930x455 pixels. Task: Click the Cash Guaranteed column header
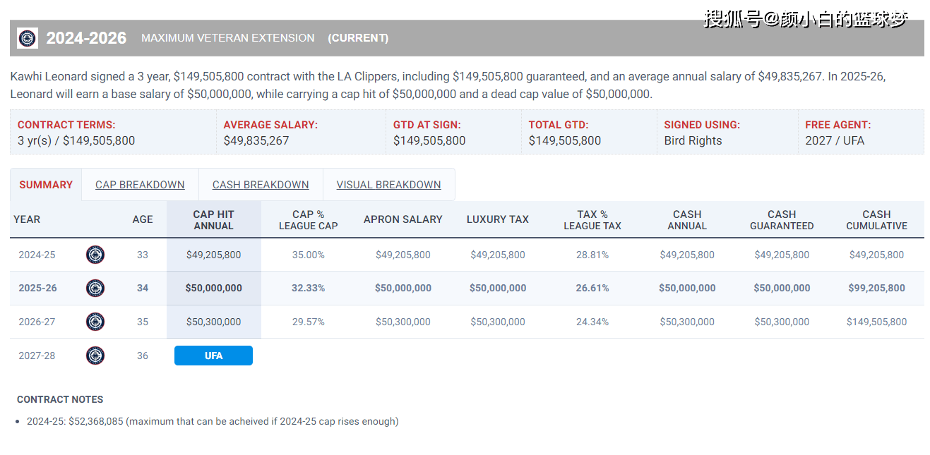pyautogui.click(x=782, y=220)
